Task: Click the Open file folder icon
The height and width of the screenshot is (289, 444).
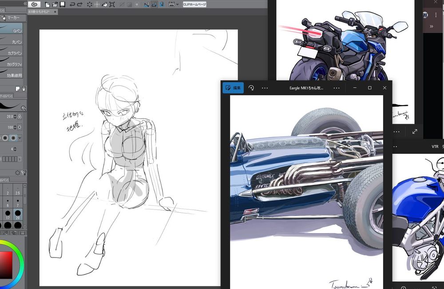Action: [55, 4]
